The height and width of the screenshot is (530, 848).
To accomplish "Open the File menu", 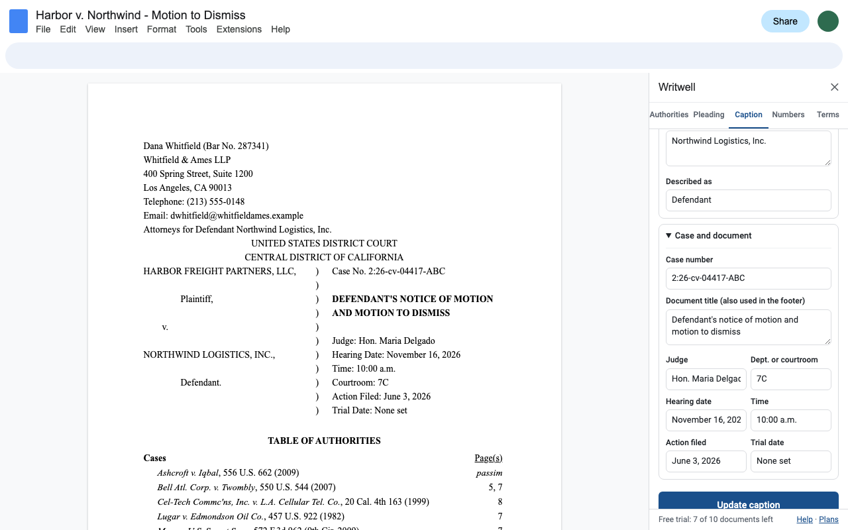I will pyautogui.click(x=43, y=29).
